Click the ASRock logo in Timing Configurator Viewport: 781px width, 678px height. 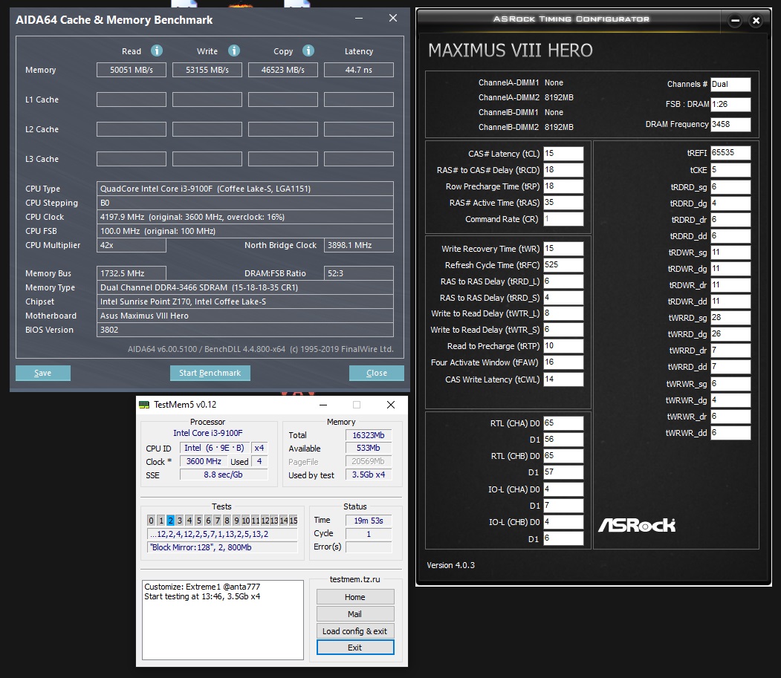pyautogui.click(x=637, y=525)
